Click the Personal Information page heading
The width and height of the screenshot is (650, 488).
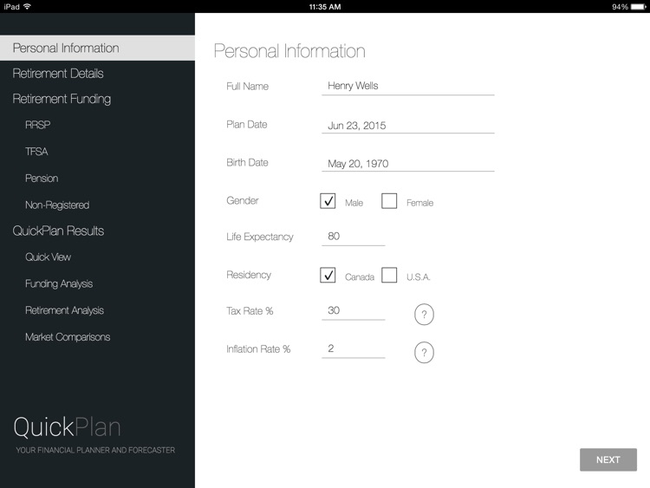[289, 51]
